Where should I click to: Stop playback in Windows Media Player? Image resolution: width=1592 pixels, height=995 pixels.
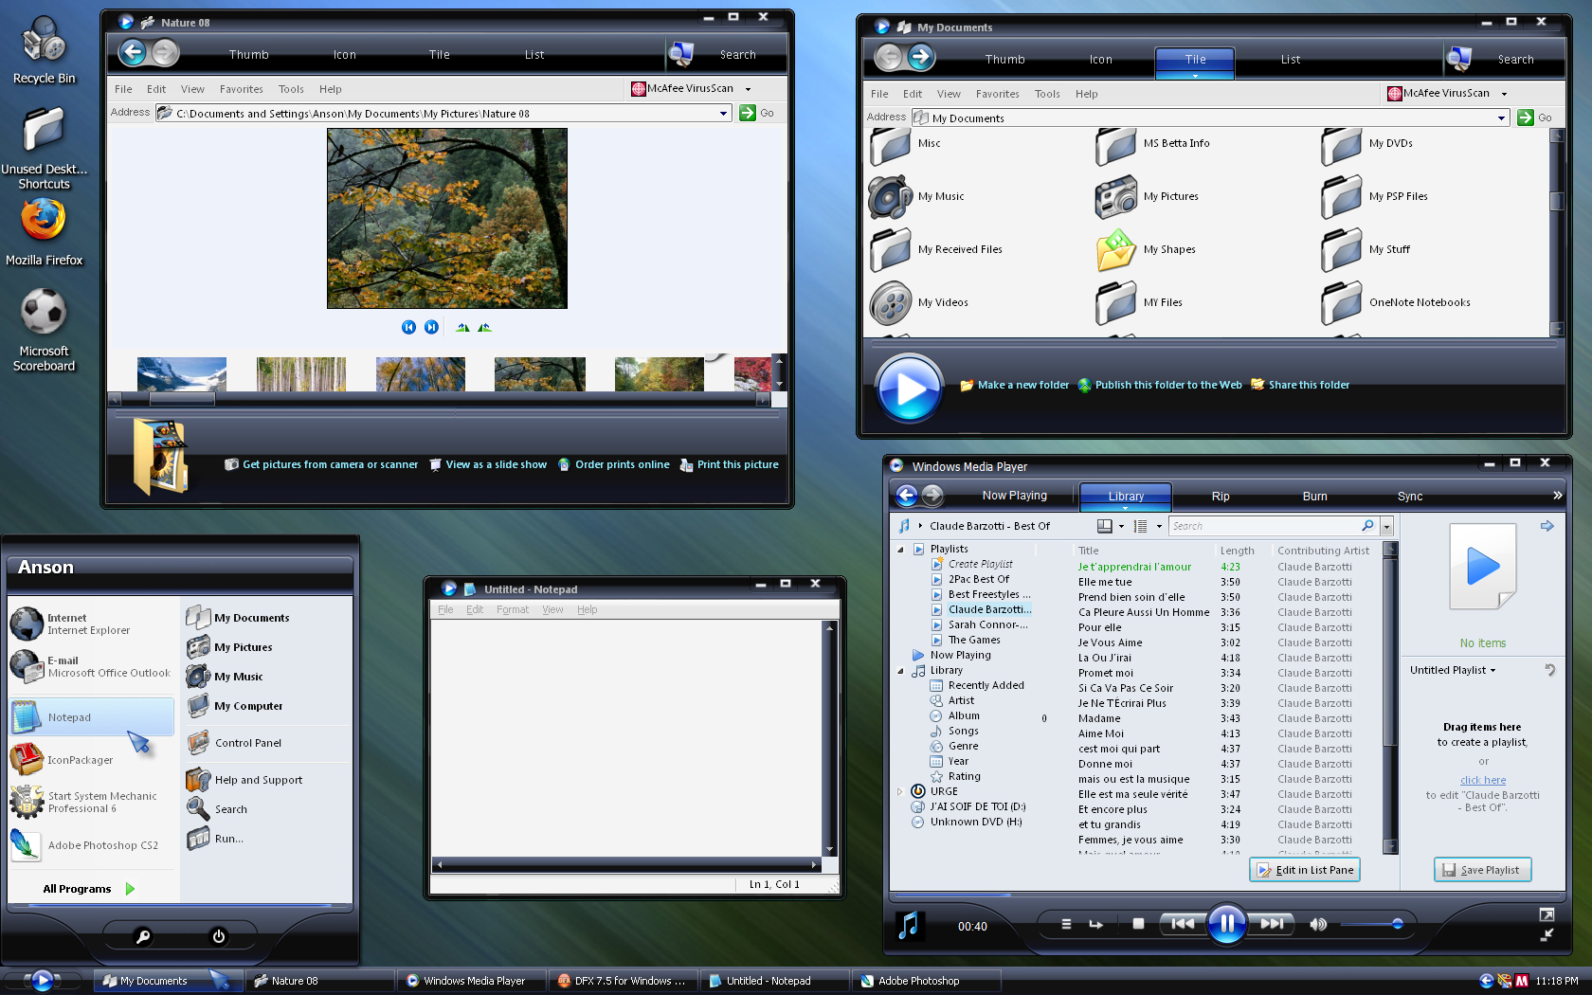tap(1138, 924)
